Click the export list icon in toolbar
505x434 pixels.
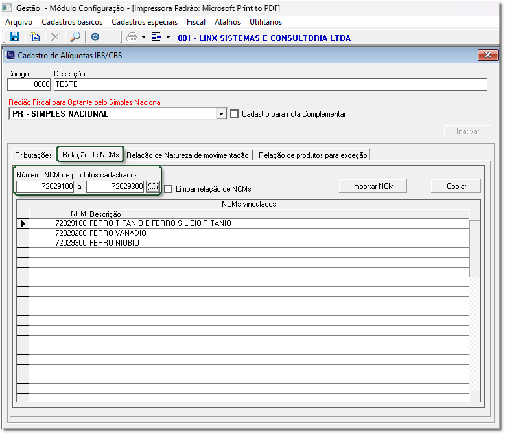click(x=156, y=37)
